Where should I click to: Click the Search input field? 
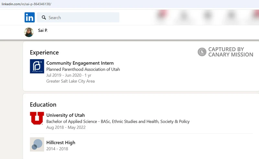pyautogui.click(x=78, y=17)
